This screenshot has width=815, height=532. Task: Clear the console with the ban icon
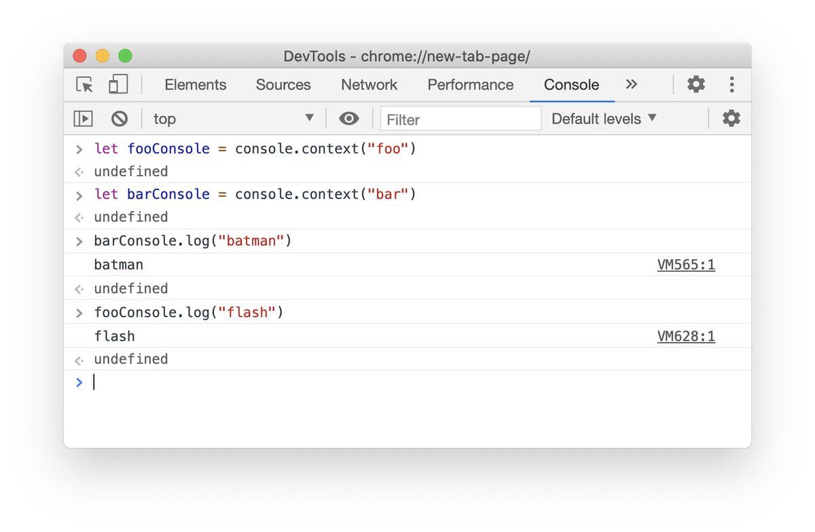coord(120,119)
